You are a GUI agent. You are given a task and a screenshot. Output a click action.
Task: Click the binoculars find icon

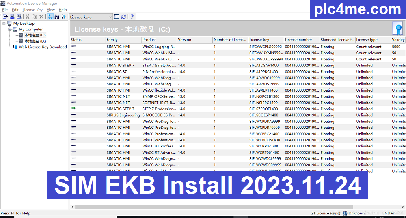coord(57,17)
